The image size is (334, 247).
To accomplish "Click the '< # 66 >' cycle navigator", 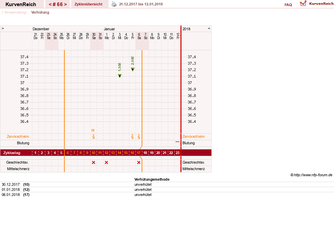I will pos(58,4).
